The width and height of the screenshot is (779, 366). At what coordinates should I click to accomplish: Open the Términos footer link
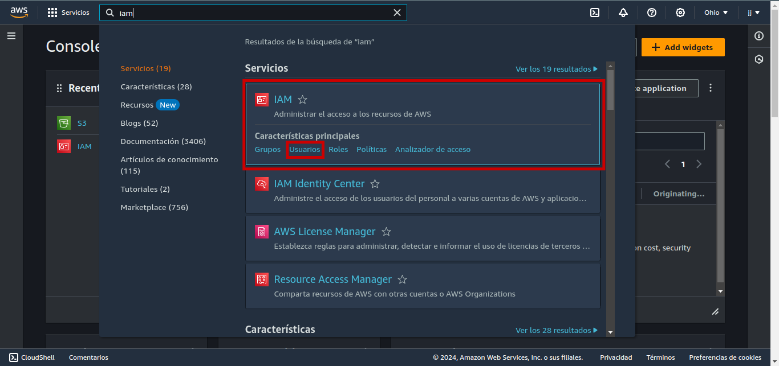coord(660,357)
